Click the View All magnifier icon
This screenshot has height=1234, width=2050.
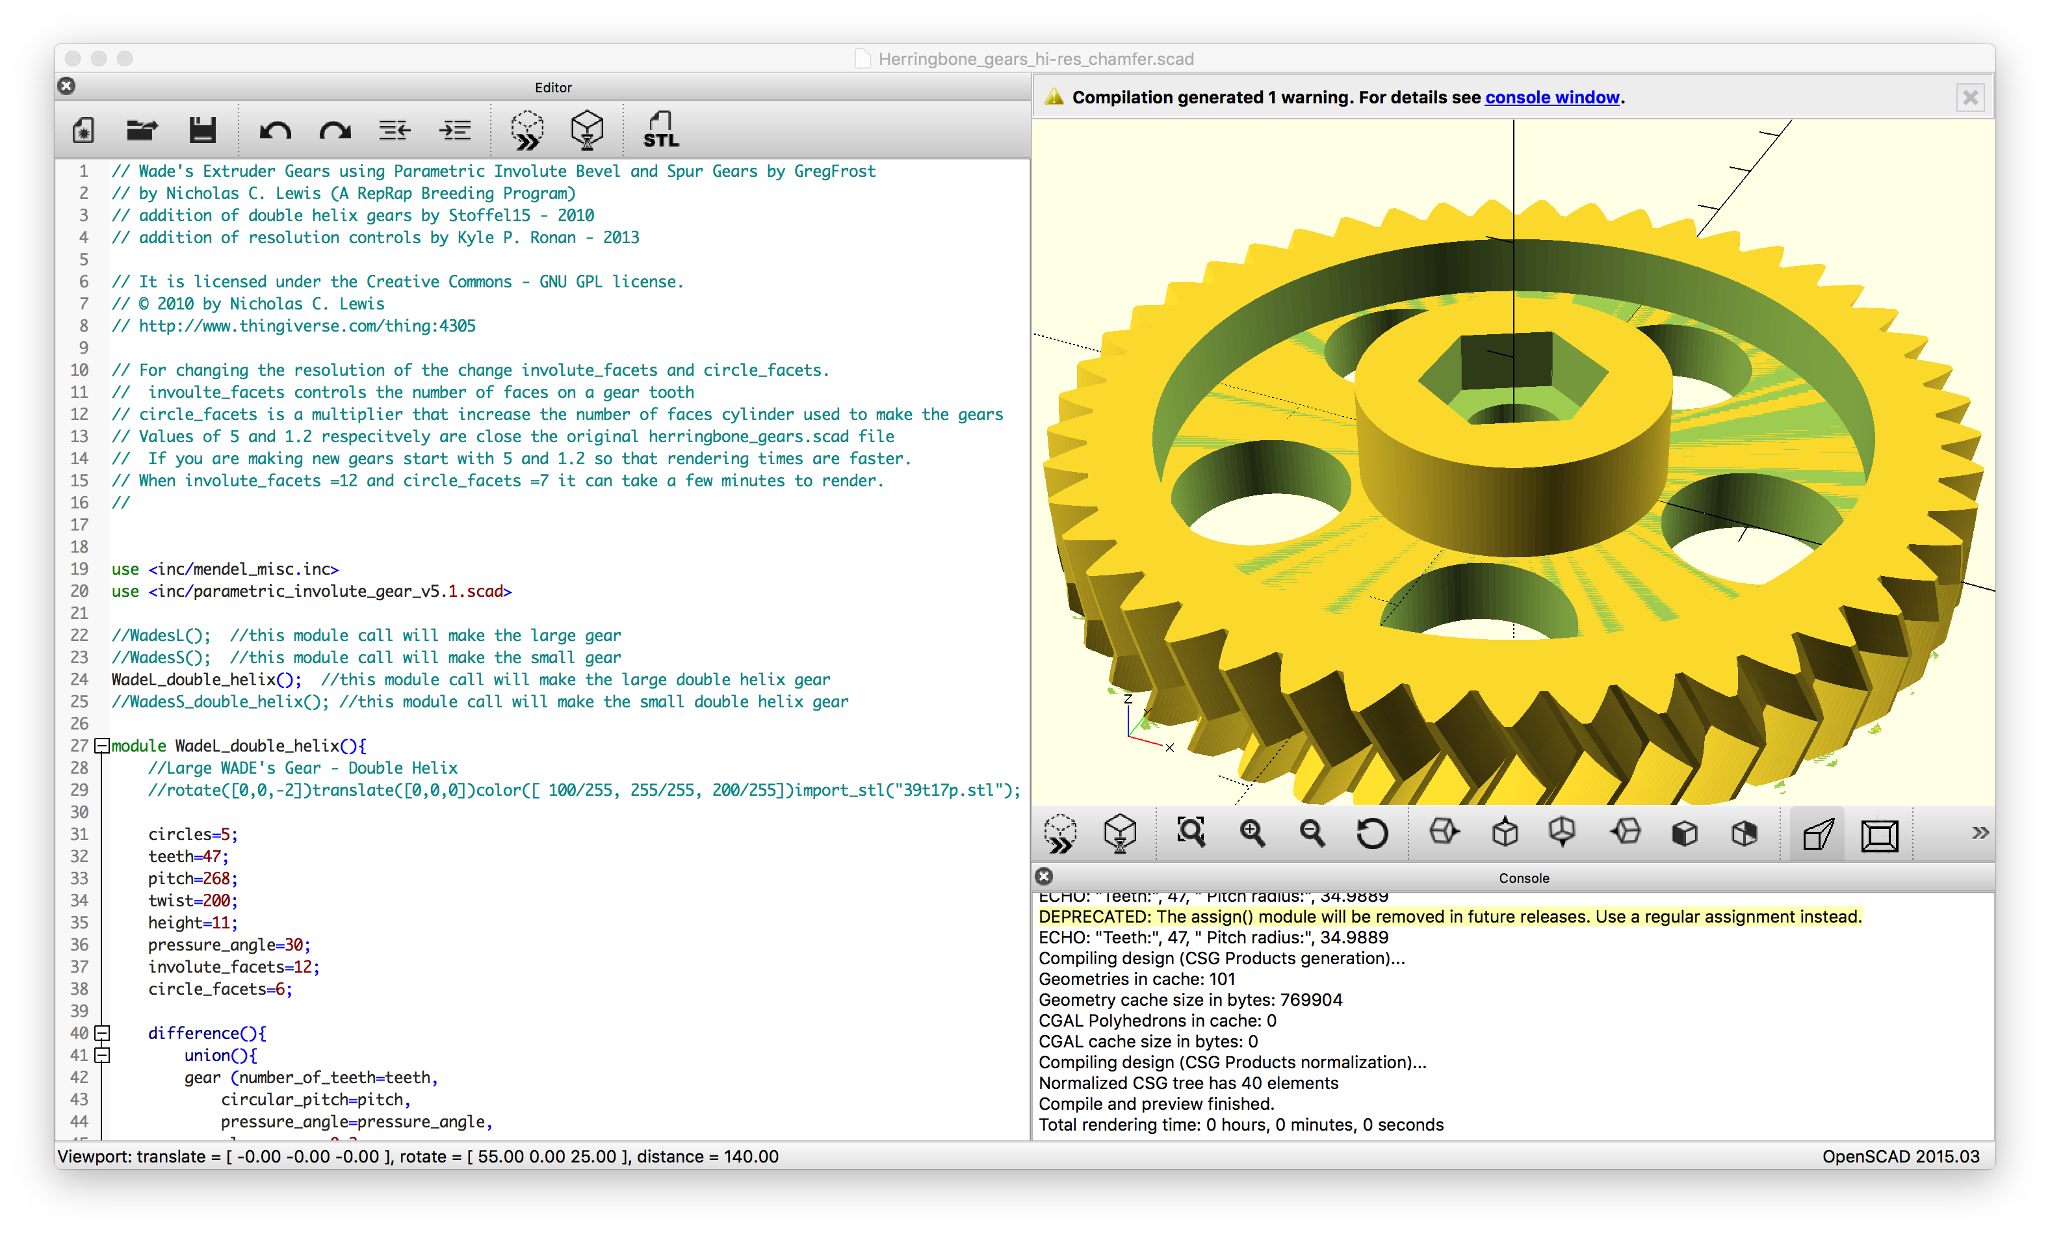tap(1191, 832)
